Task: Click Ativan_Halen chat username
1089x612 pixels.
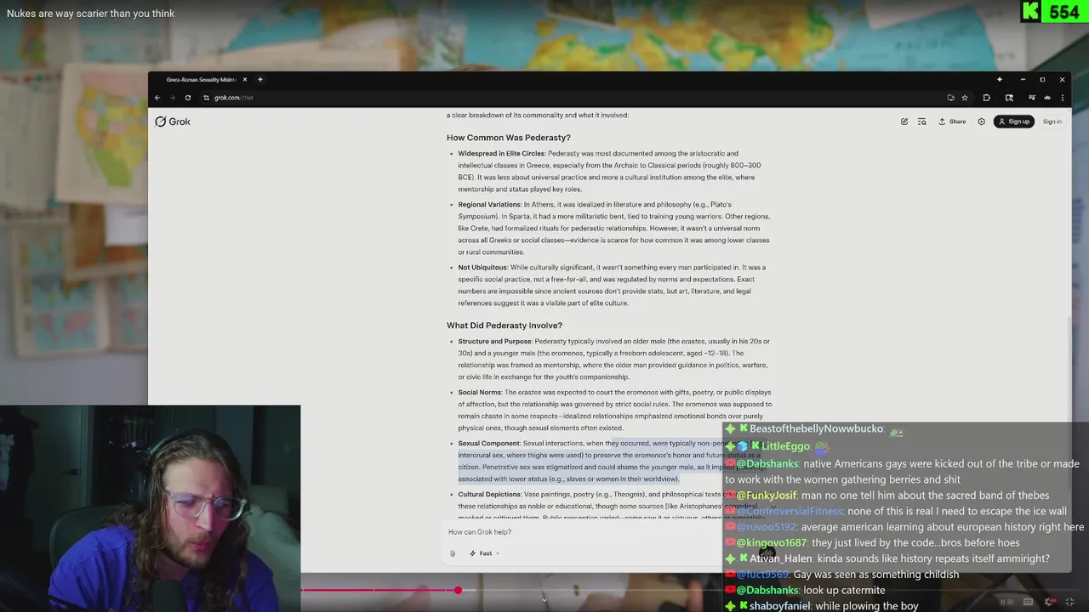Action: point(781,559)
